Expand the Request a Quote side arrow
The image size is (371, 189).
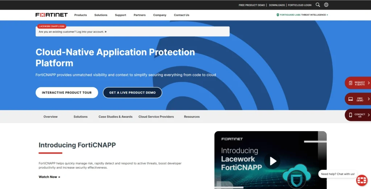tap(368, 83)
